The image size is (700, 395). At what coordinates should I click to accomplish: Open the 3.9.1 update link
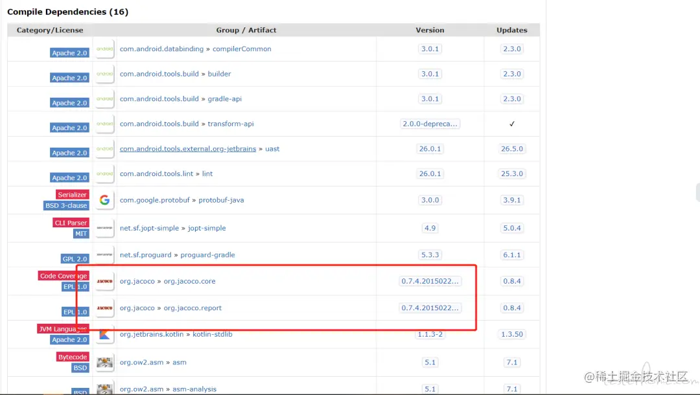tap(512, 199)
